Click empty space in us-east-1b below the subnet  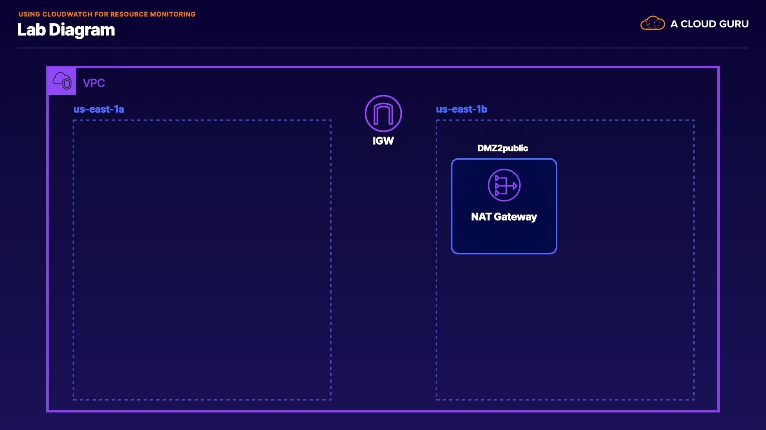click(565, 326)
